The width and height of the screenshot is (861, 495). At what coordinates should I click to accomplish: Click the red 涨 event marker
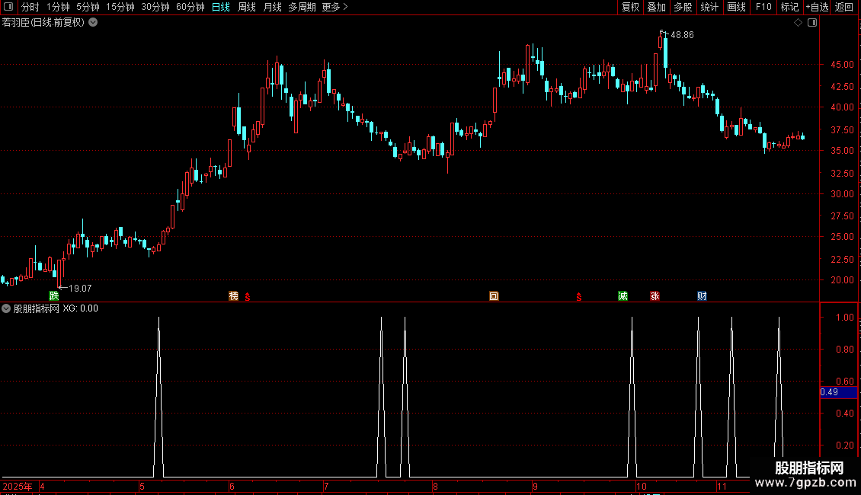pyautogui.click(x=655, y=296)
